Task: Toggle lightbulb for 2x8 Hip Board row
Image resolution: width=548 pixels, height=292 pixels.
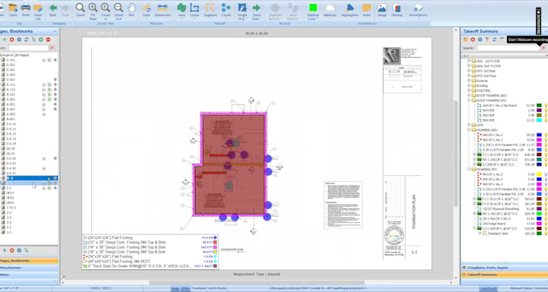Action: [546, 105]
